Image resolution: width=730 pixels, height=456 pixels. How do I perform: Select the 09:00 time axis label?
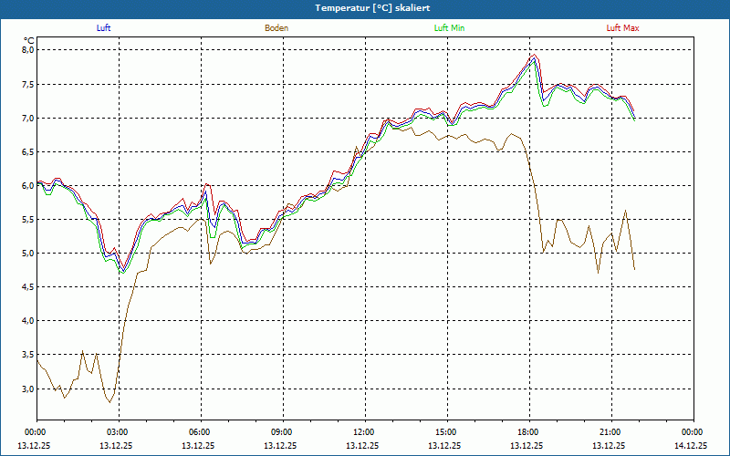(282, 431)
